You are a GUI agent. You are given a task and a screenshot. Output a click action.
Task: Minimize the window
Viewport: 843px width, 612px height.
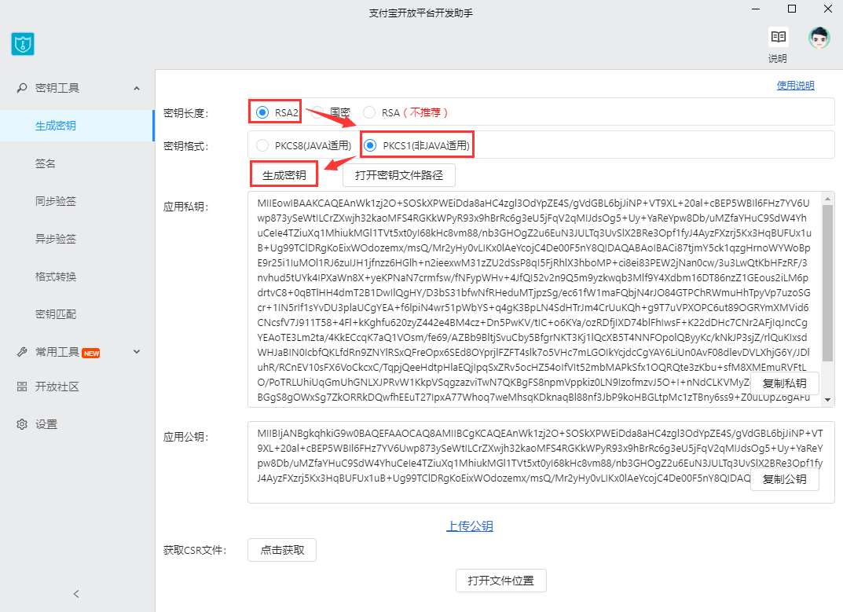[756, 9]
